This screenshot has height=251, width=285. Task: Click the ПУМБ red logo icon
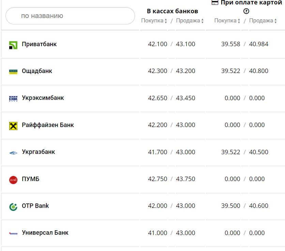click(x=13, y=180)
